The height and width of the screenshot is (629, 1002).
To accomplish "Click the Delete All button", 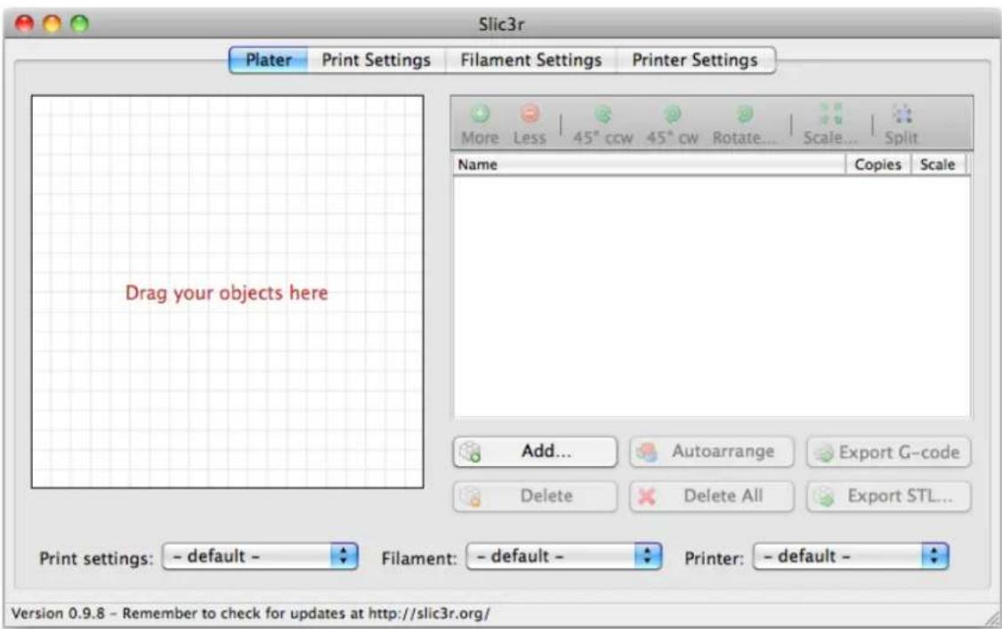I will coord(712,496).
